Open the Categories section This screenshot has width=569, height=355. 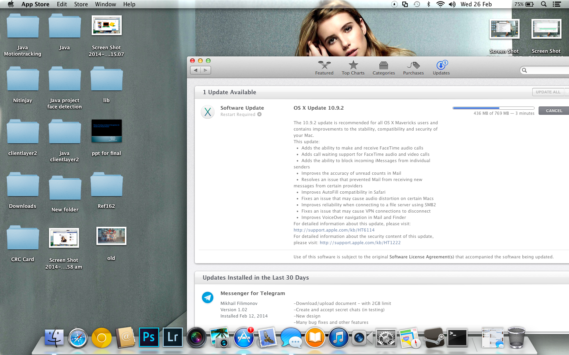[383, 67]
